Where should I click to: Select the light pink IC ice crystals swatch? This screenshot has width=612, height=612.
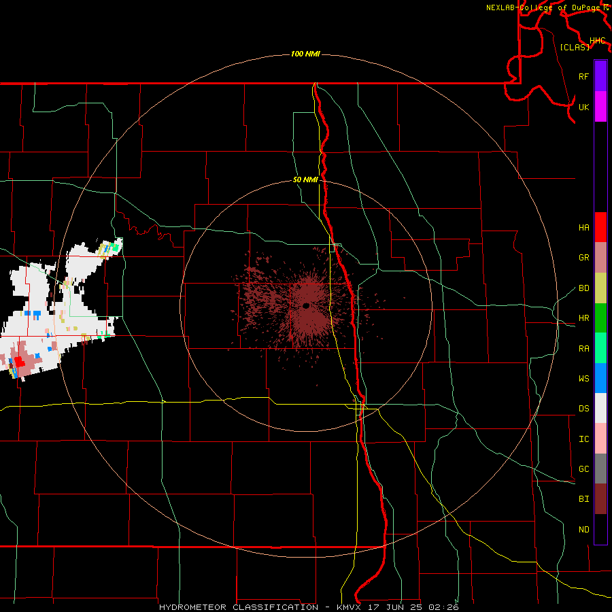600,439
